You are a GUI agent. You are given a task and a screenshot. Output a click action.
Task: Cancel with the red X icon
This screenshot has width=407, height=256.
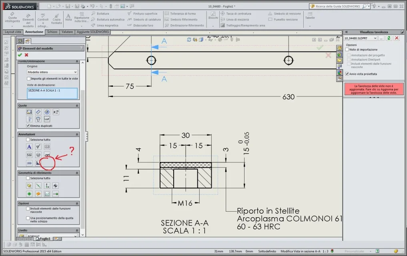point(26,55)
